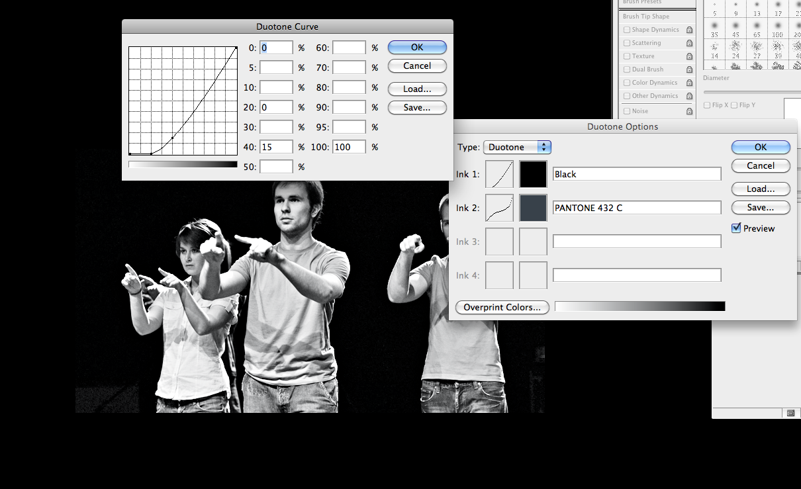
Task: Focus the 0% curve value field
Action: (276, 48)
